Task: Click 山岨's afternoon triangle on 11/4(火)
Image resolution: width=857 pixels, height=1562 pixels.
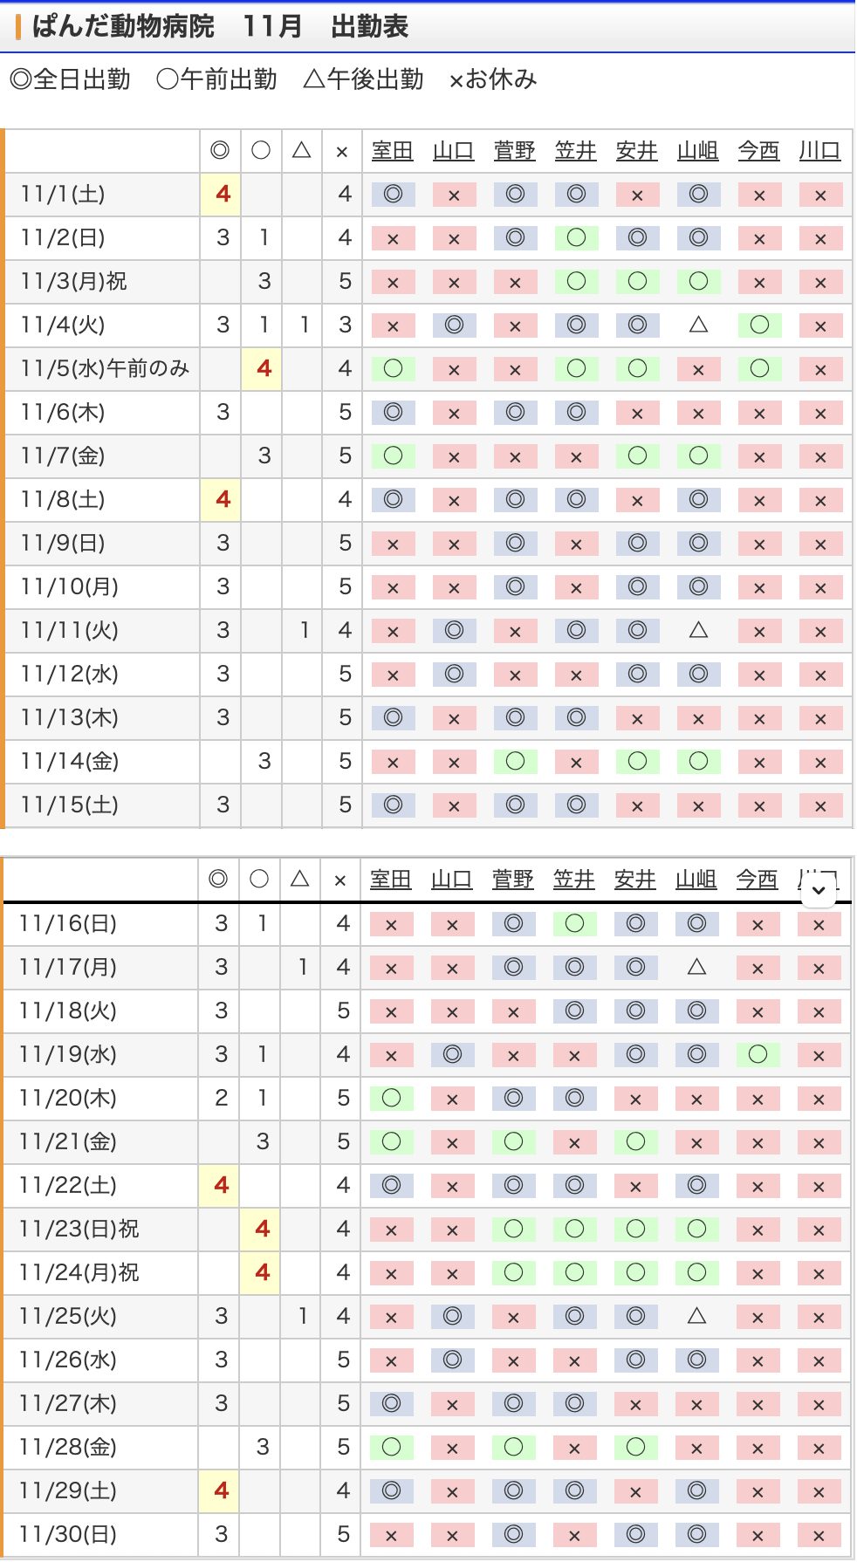Action: (698, 325)
